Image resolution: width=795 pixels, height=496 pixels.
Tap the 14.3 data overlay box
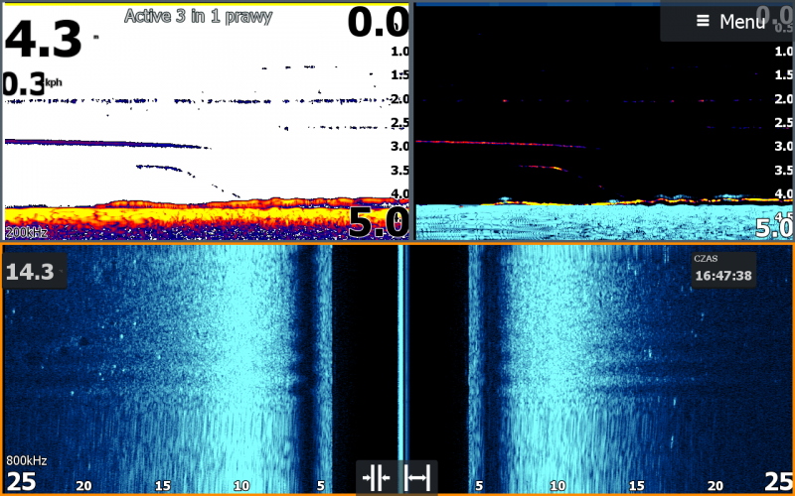(x=31, y=270)
